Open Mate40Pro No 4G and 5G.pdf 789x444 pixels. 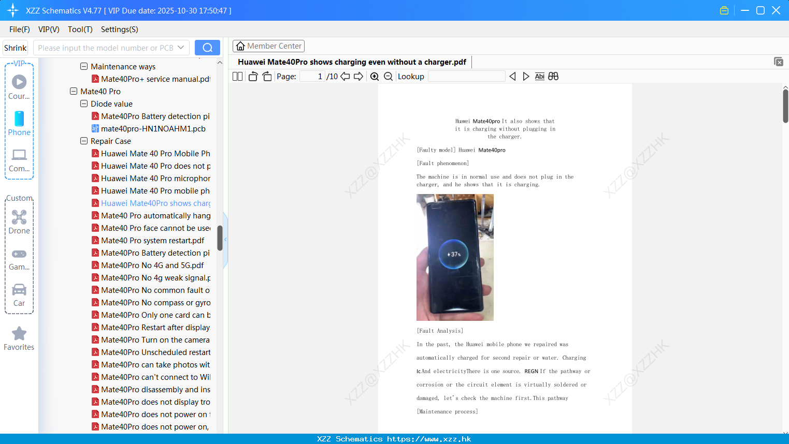[x=148, y=265]
